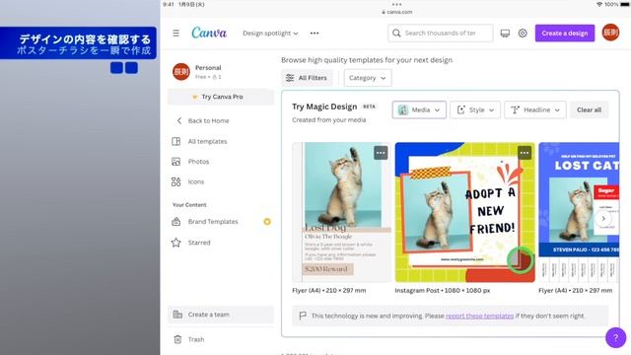The image size is (631, 355).
Task: Open options on the Adopt a New Friend post
Action: (x=524, y=153)
